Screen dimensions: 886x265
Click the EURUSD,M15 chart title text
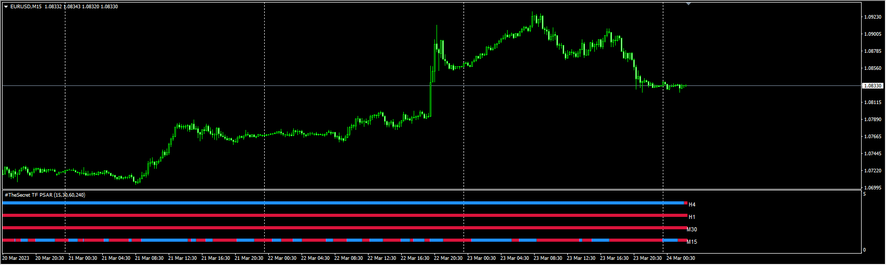point(26,7)
